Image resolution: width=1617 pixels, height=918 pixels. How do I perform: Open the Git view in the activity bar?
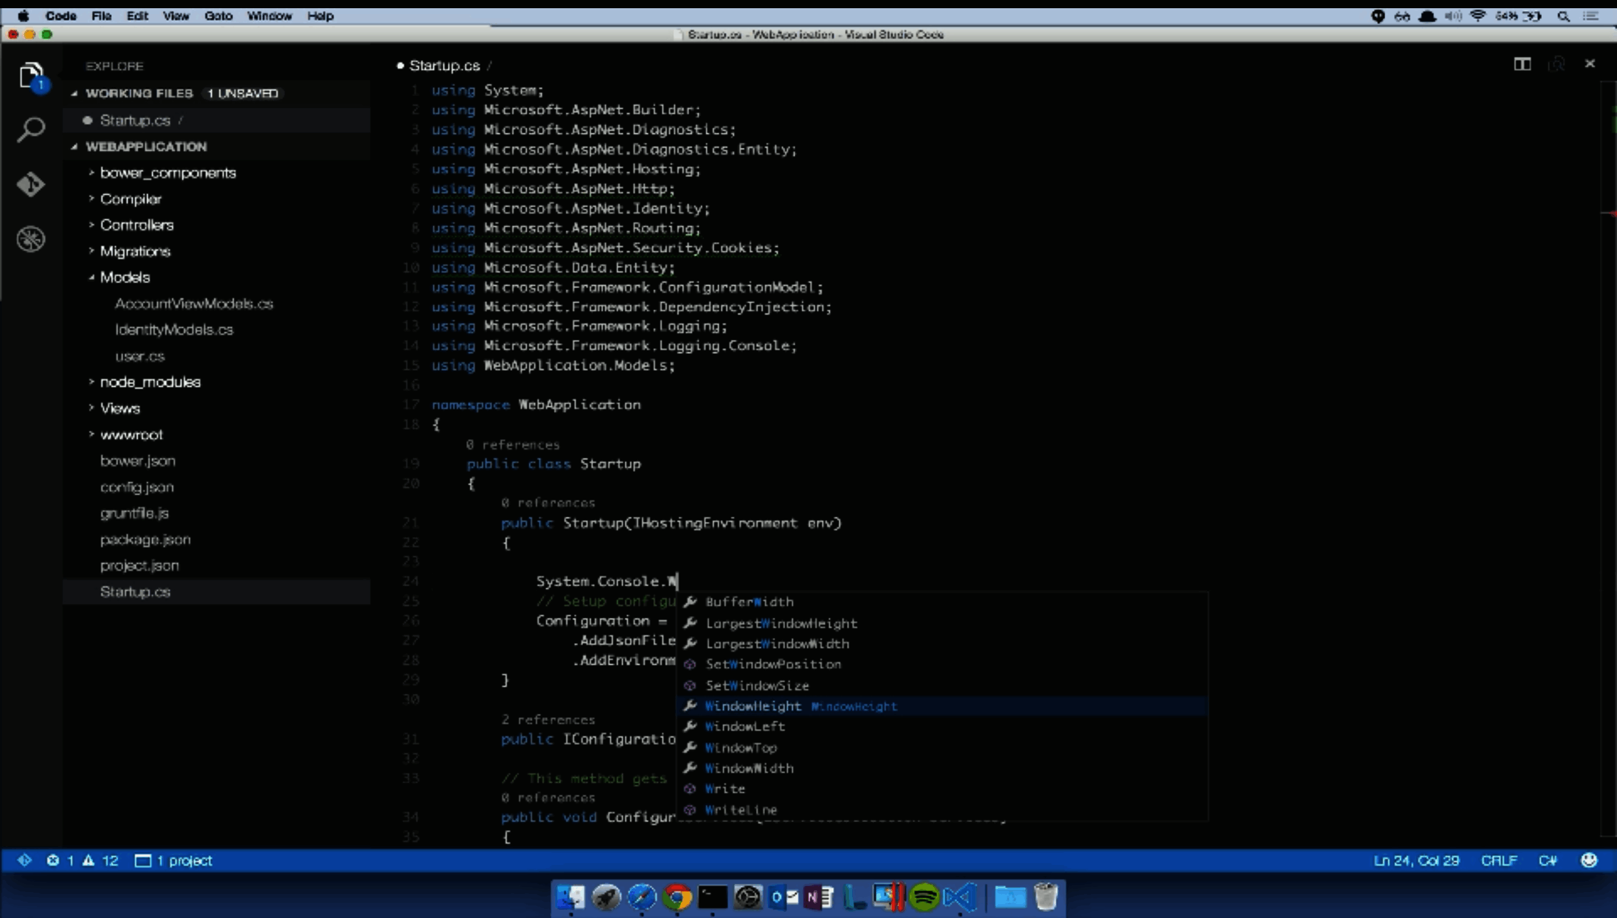pyautogui.click(x=30, y=184)
